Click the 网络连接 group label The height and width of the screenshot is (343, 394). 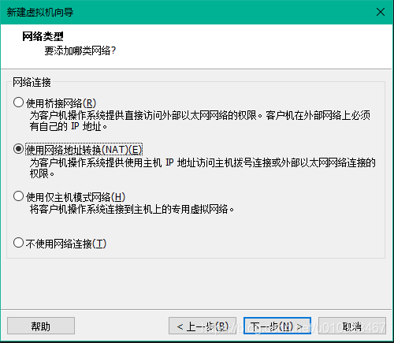[32, 82]
